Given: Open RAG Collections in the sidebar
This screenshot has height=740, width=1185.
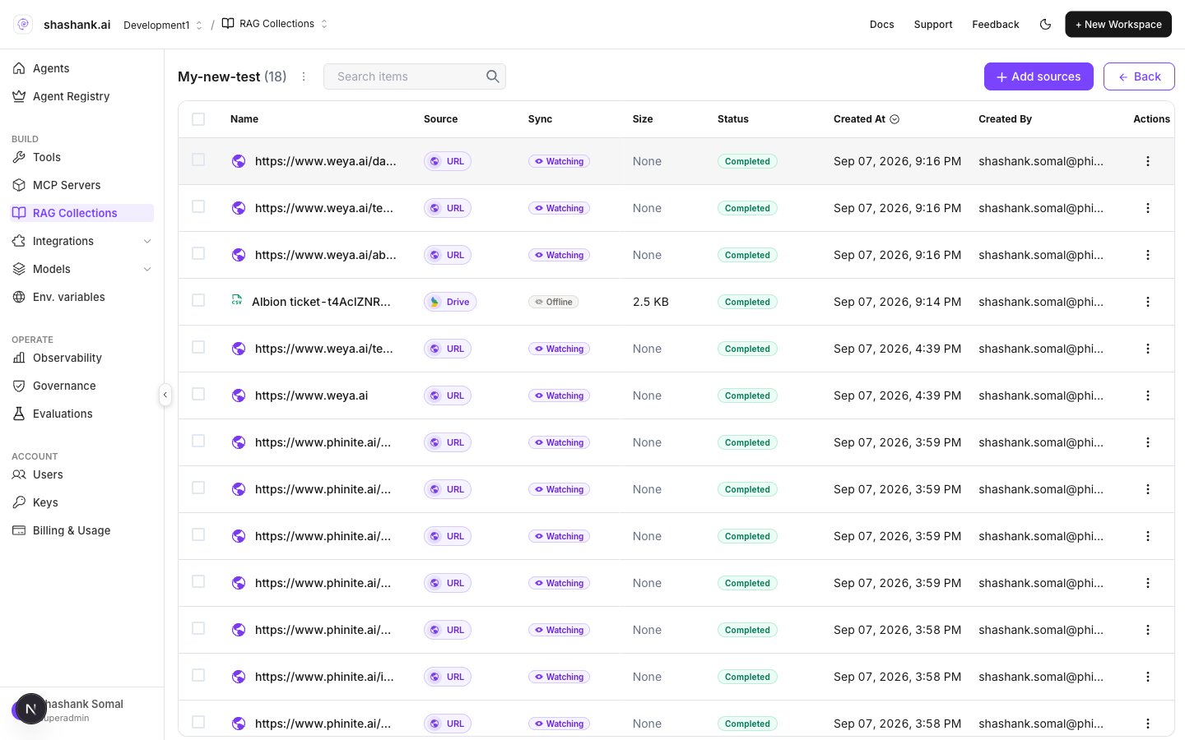Looking at the screenshot, I should 82,213.
